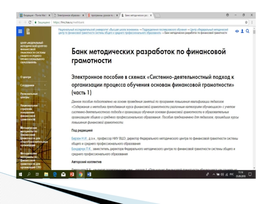Click the user account icon in page header
The image size is (272, 204).
pyautogui.click(x=242, y=31)
